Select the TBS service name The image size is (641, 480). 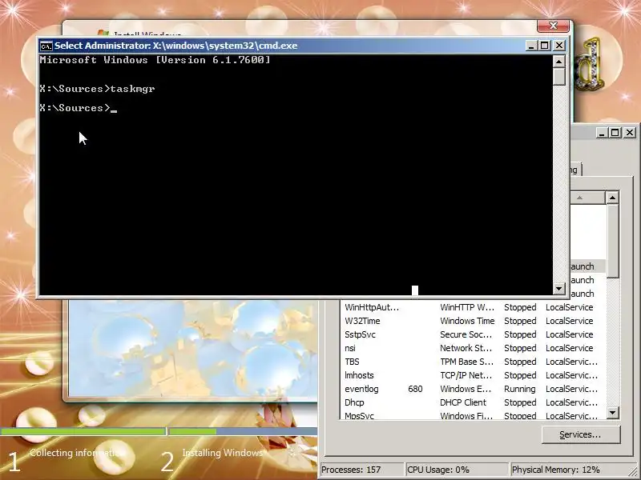(352, 362)
